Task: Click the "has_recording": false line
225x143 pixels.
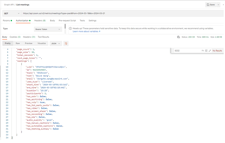Action: click(x=39, y=114)
